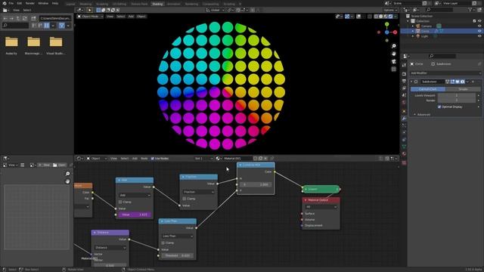
Task: Click the outliner filter funnel icon
Action: tap(470, 10)
